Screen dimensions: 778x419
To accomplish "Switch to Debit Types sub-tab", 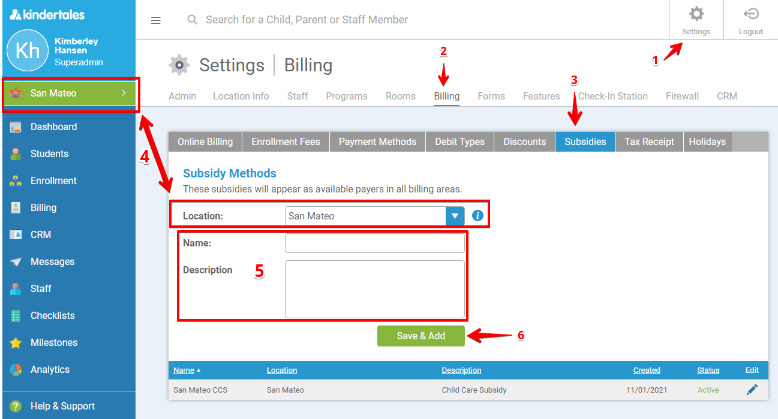I will pyautogui.click(x=459, y=141).
